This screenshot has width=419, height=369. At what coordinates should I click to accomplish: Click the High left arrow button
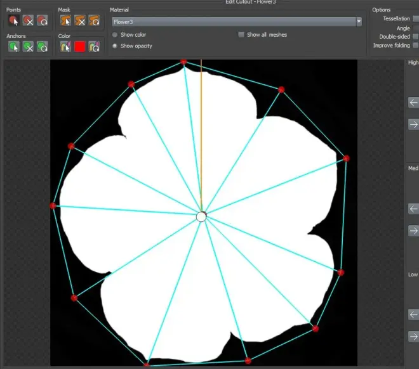pyautogui.click(x=413, y=103)
